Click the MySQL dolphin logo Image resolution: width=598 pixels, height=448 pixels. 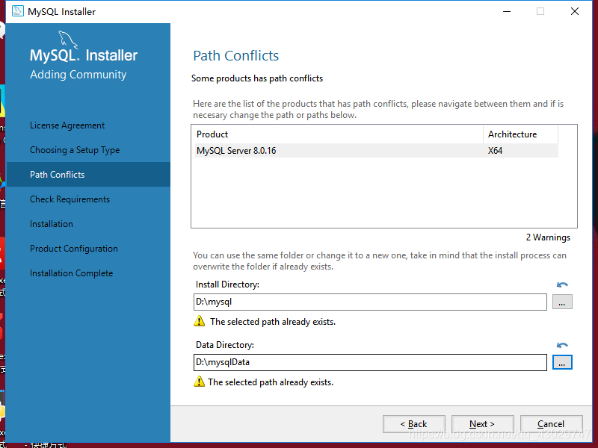(x=68, y=40)
